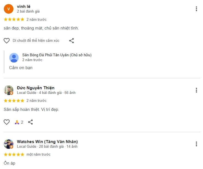This screenshot has height=169, width=203.
Task: Open reviewer name Đức Nguyễn Thiện
Action: click(36, 88)
